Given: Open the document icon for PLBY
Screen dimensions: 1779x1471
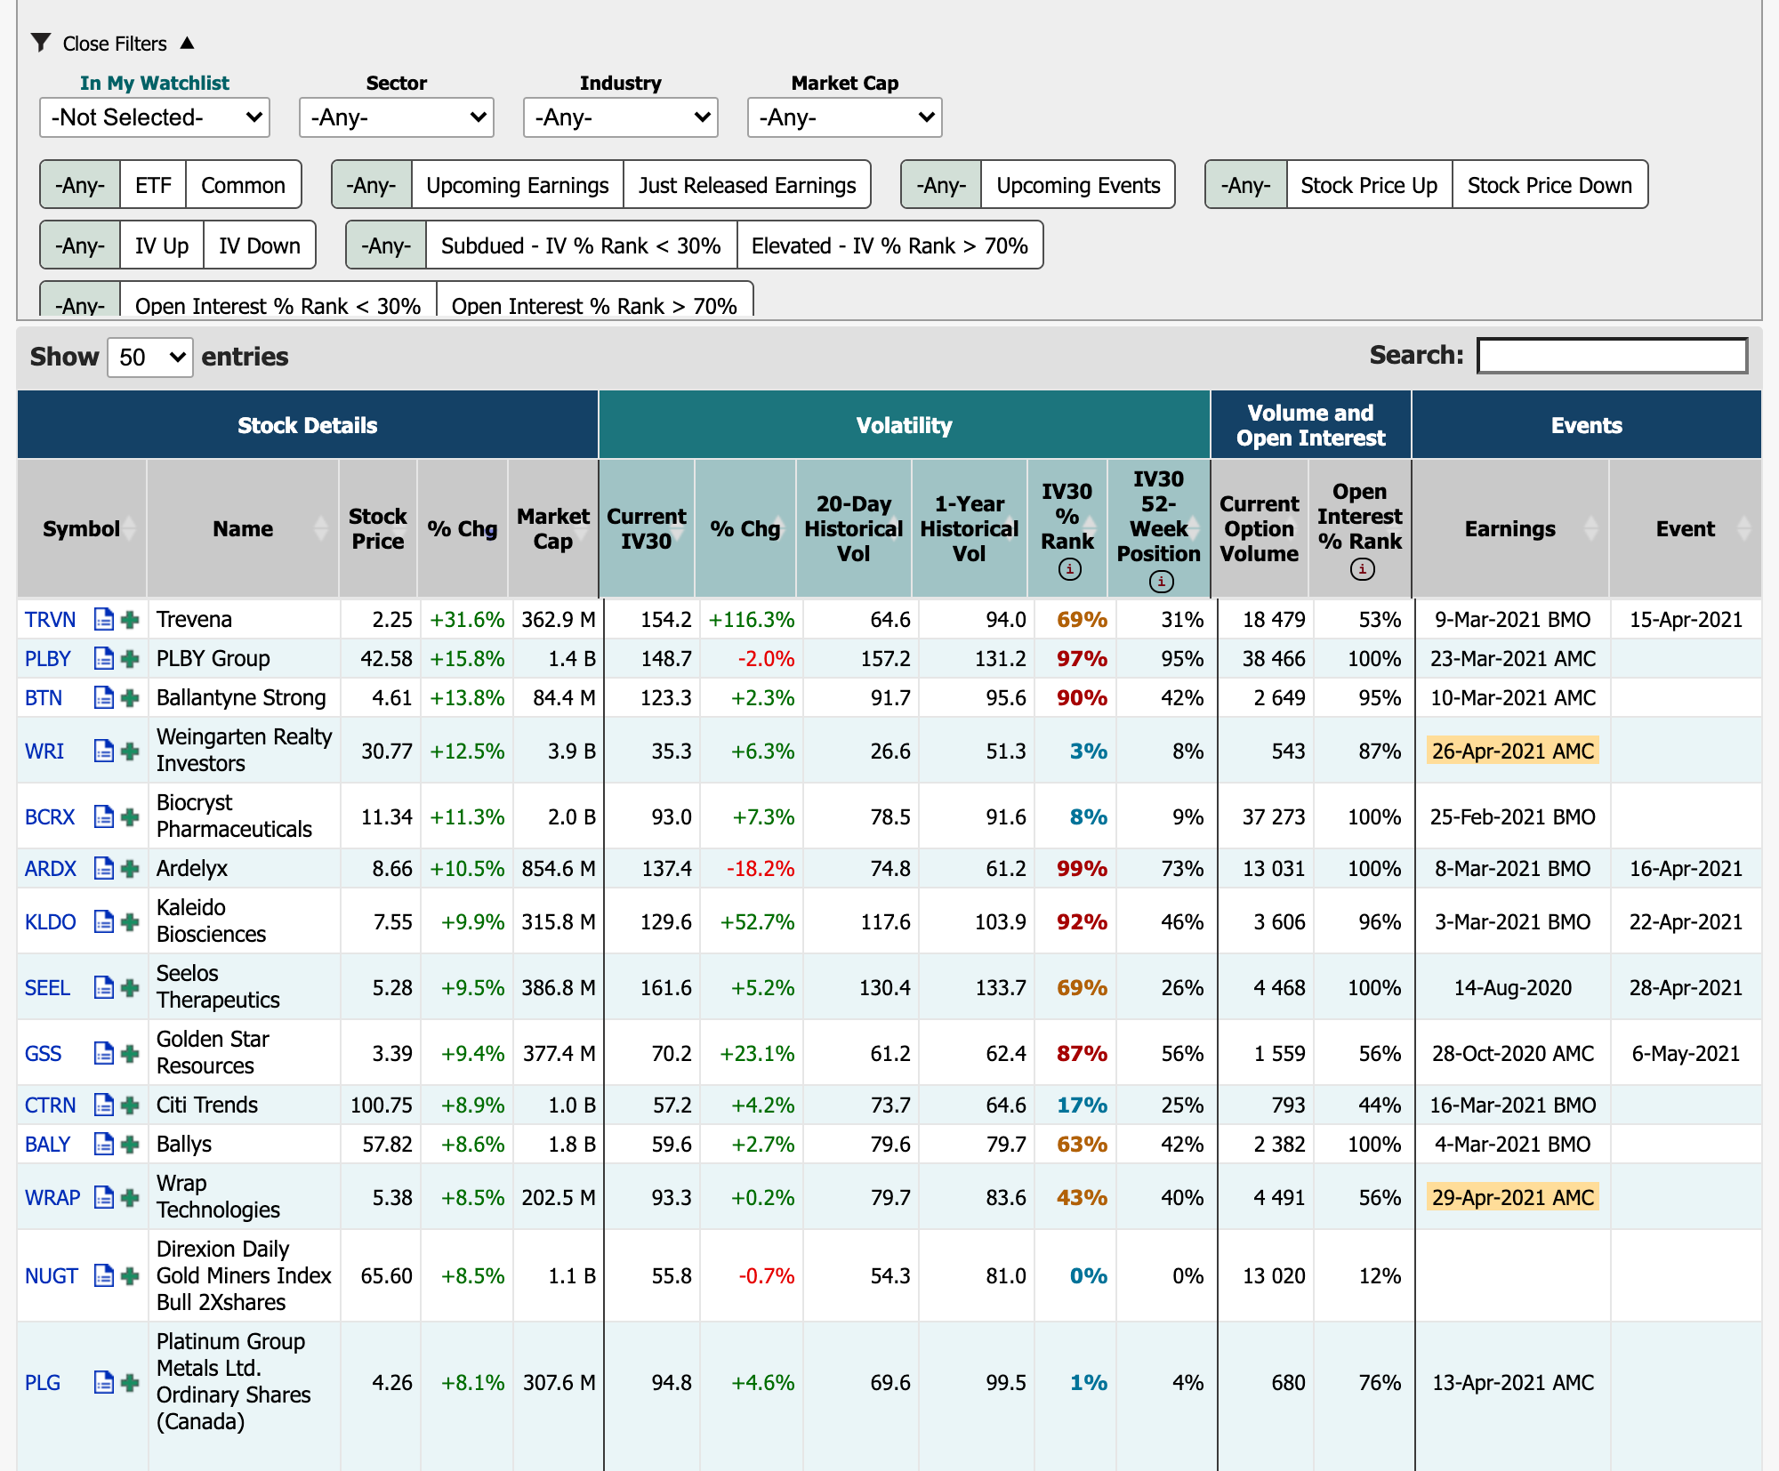Looking at the screenshot, I should click(x=104, y=659).
